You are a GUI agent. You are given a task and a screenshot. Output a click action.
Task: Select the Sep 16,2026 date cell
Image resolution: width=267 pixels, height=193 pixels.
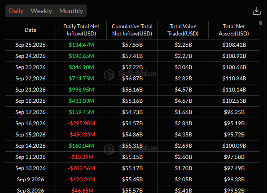click(x=31, y=123)
